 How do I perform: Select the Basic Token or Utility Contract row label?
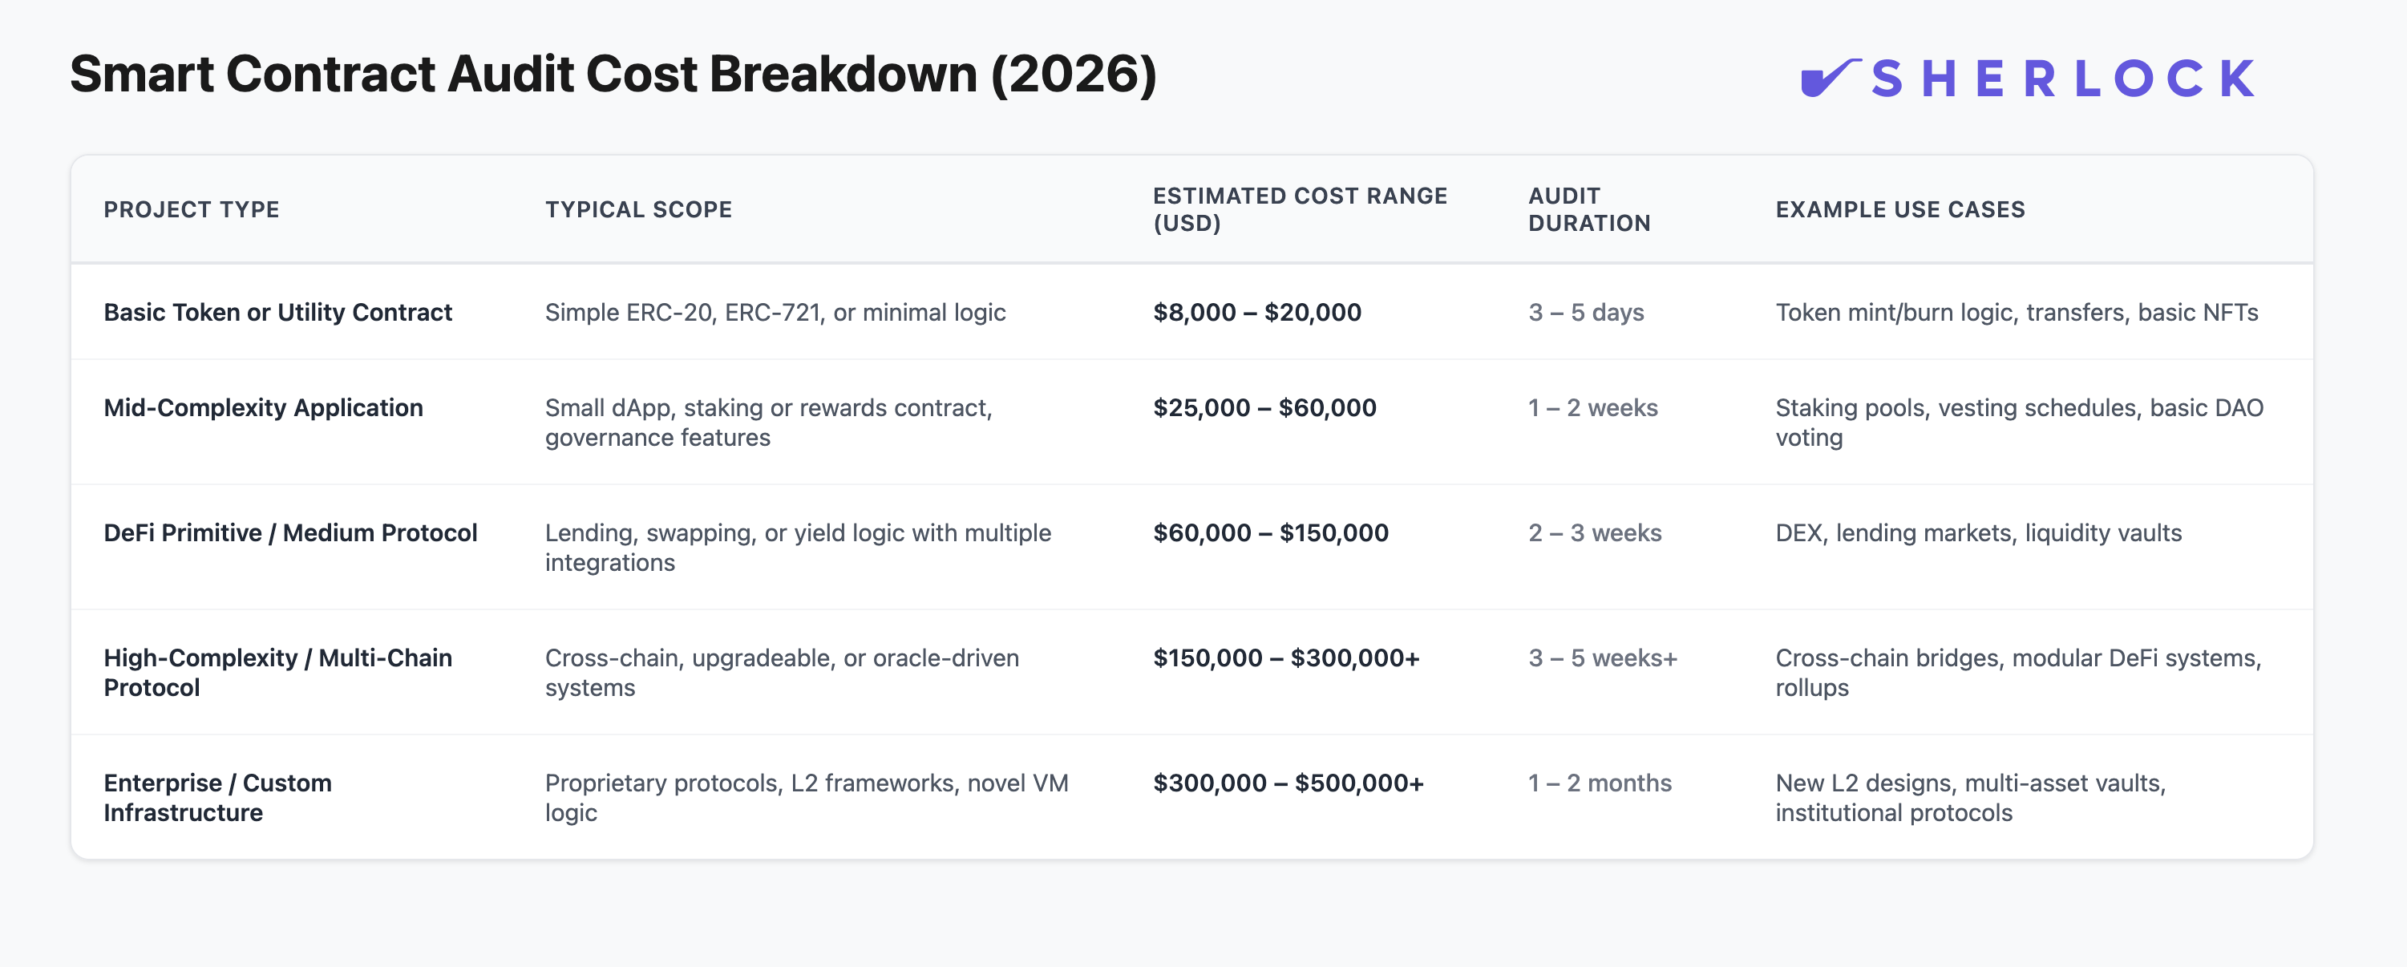click(x=277, y=312)
